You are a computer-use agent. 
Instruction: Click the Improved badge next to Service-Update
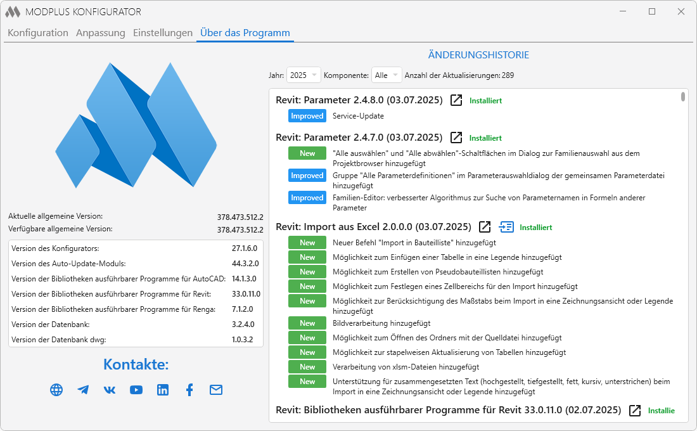(307, 115)
